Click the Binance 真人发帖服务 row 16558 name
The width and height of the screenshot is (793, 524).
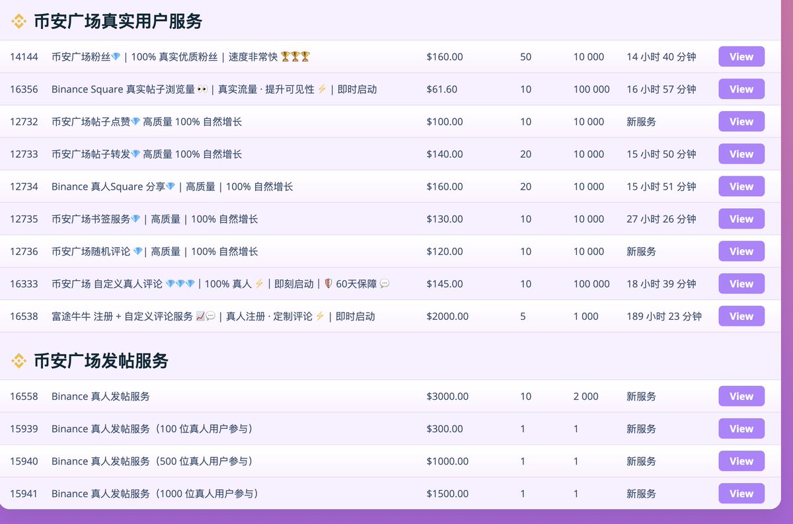tap(100, 396)
